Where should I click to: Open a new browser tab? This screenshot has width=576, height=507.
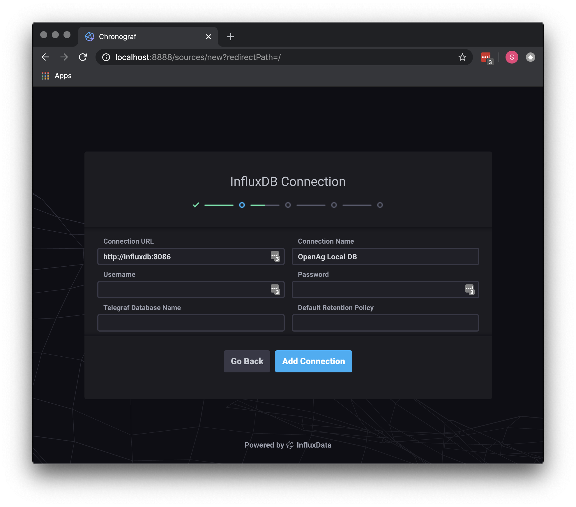click(230, 37)
